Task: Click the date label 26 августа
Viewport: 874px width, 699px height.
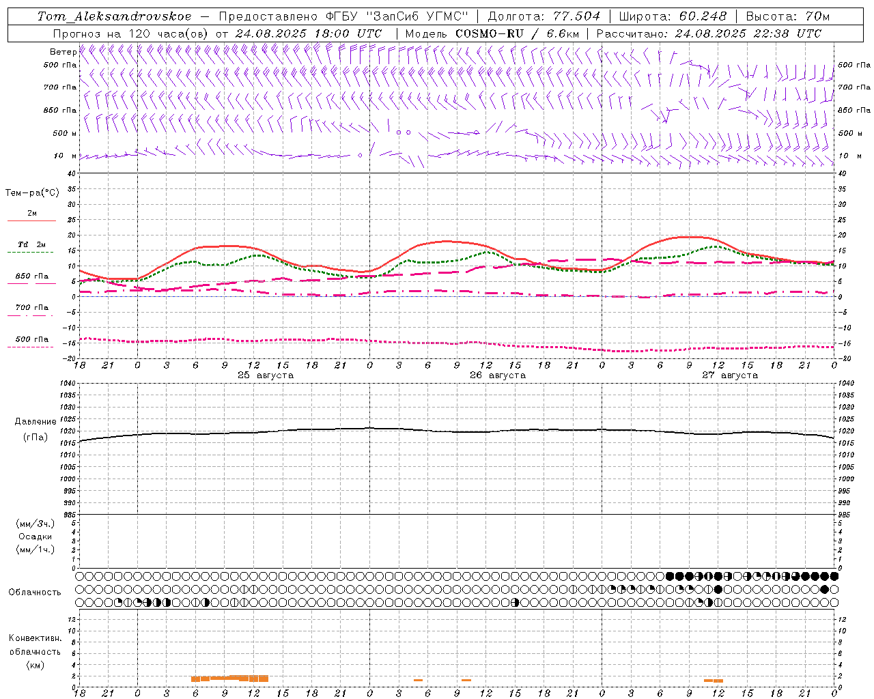Action: pos(498,375)
